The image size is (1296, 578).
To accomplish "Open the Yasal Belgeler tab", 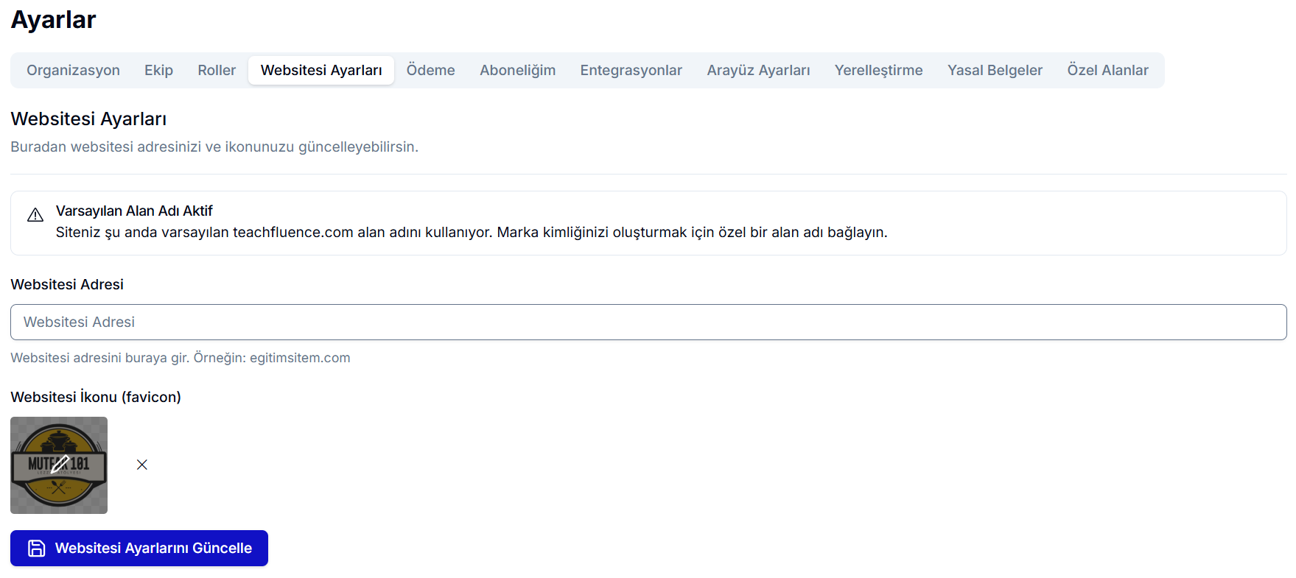I will point(995,70).
